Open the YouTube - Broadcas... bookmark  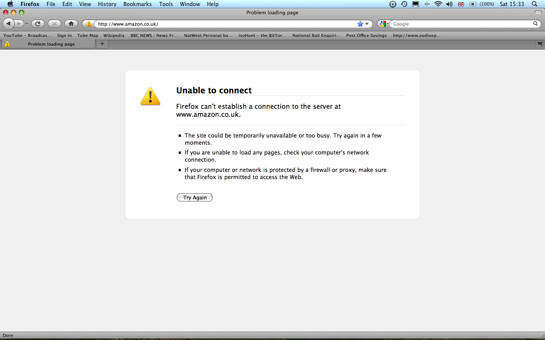27,36
